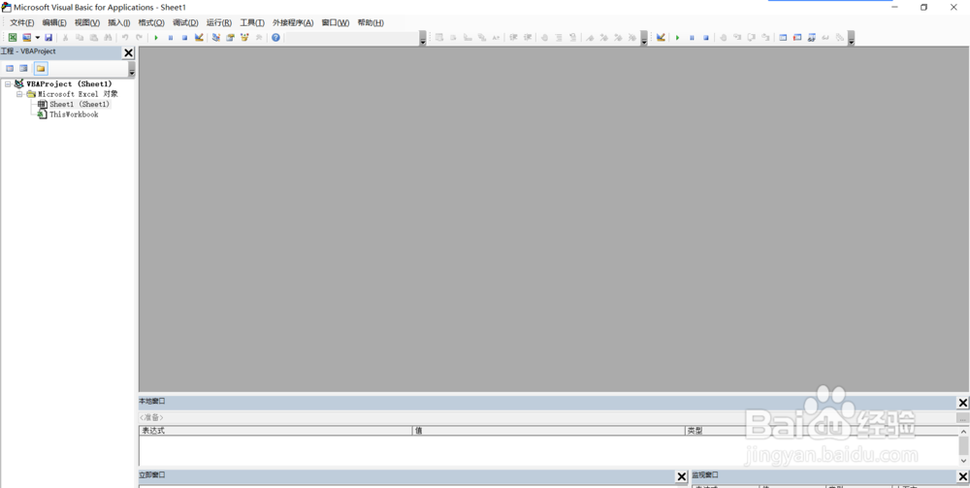
Task: Click View Object in project panel
Action: pyautogui.click(x=23, y=68)
